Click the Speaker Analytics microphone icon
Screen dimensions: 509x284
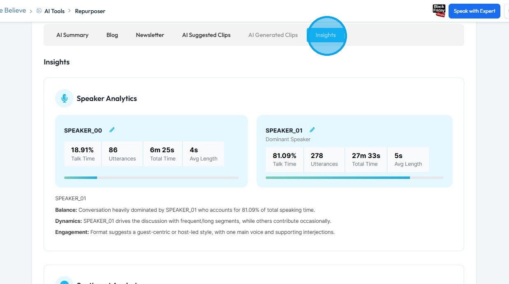point(64,98)
